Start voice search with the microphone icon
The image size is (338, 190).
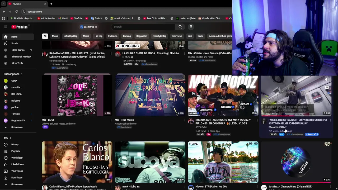pyautogui.click(x=191, y=27)
